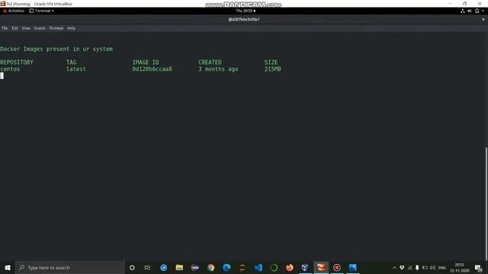This screenshot has height=274, width=488.
Task: Click the image ID 0d120b6ccaa8
Action: click(x=152, y=69)
